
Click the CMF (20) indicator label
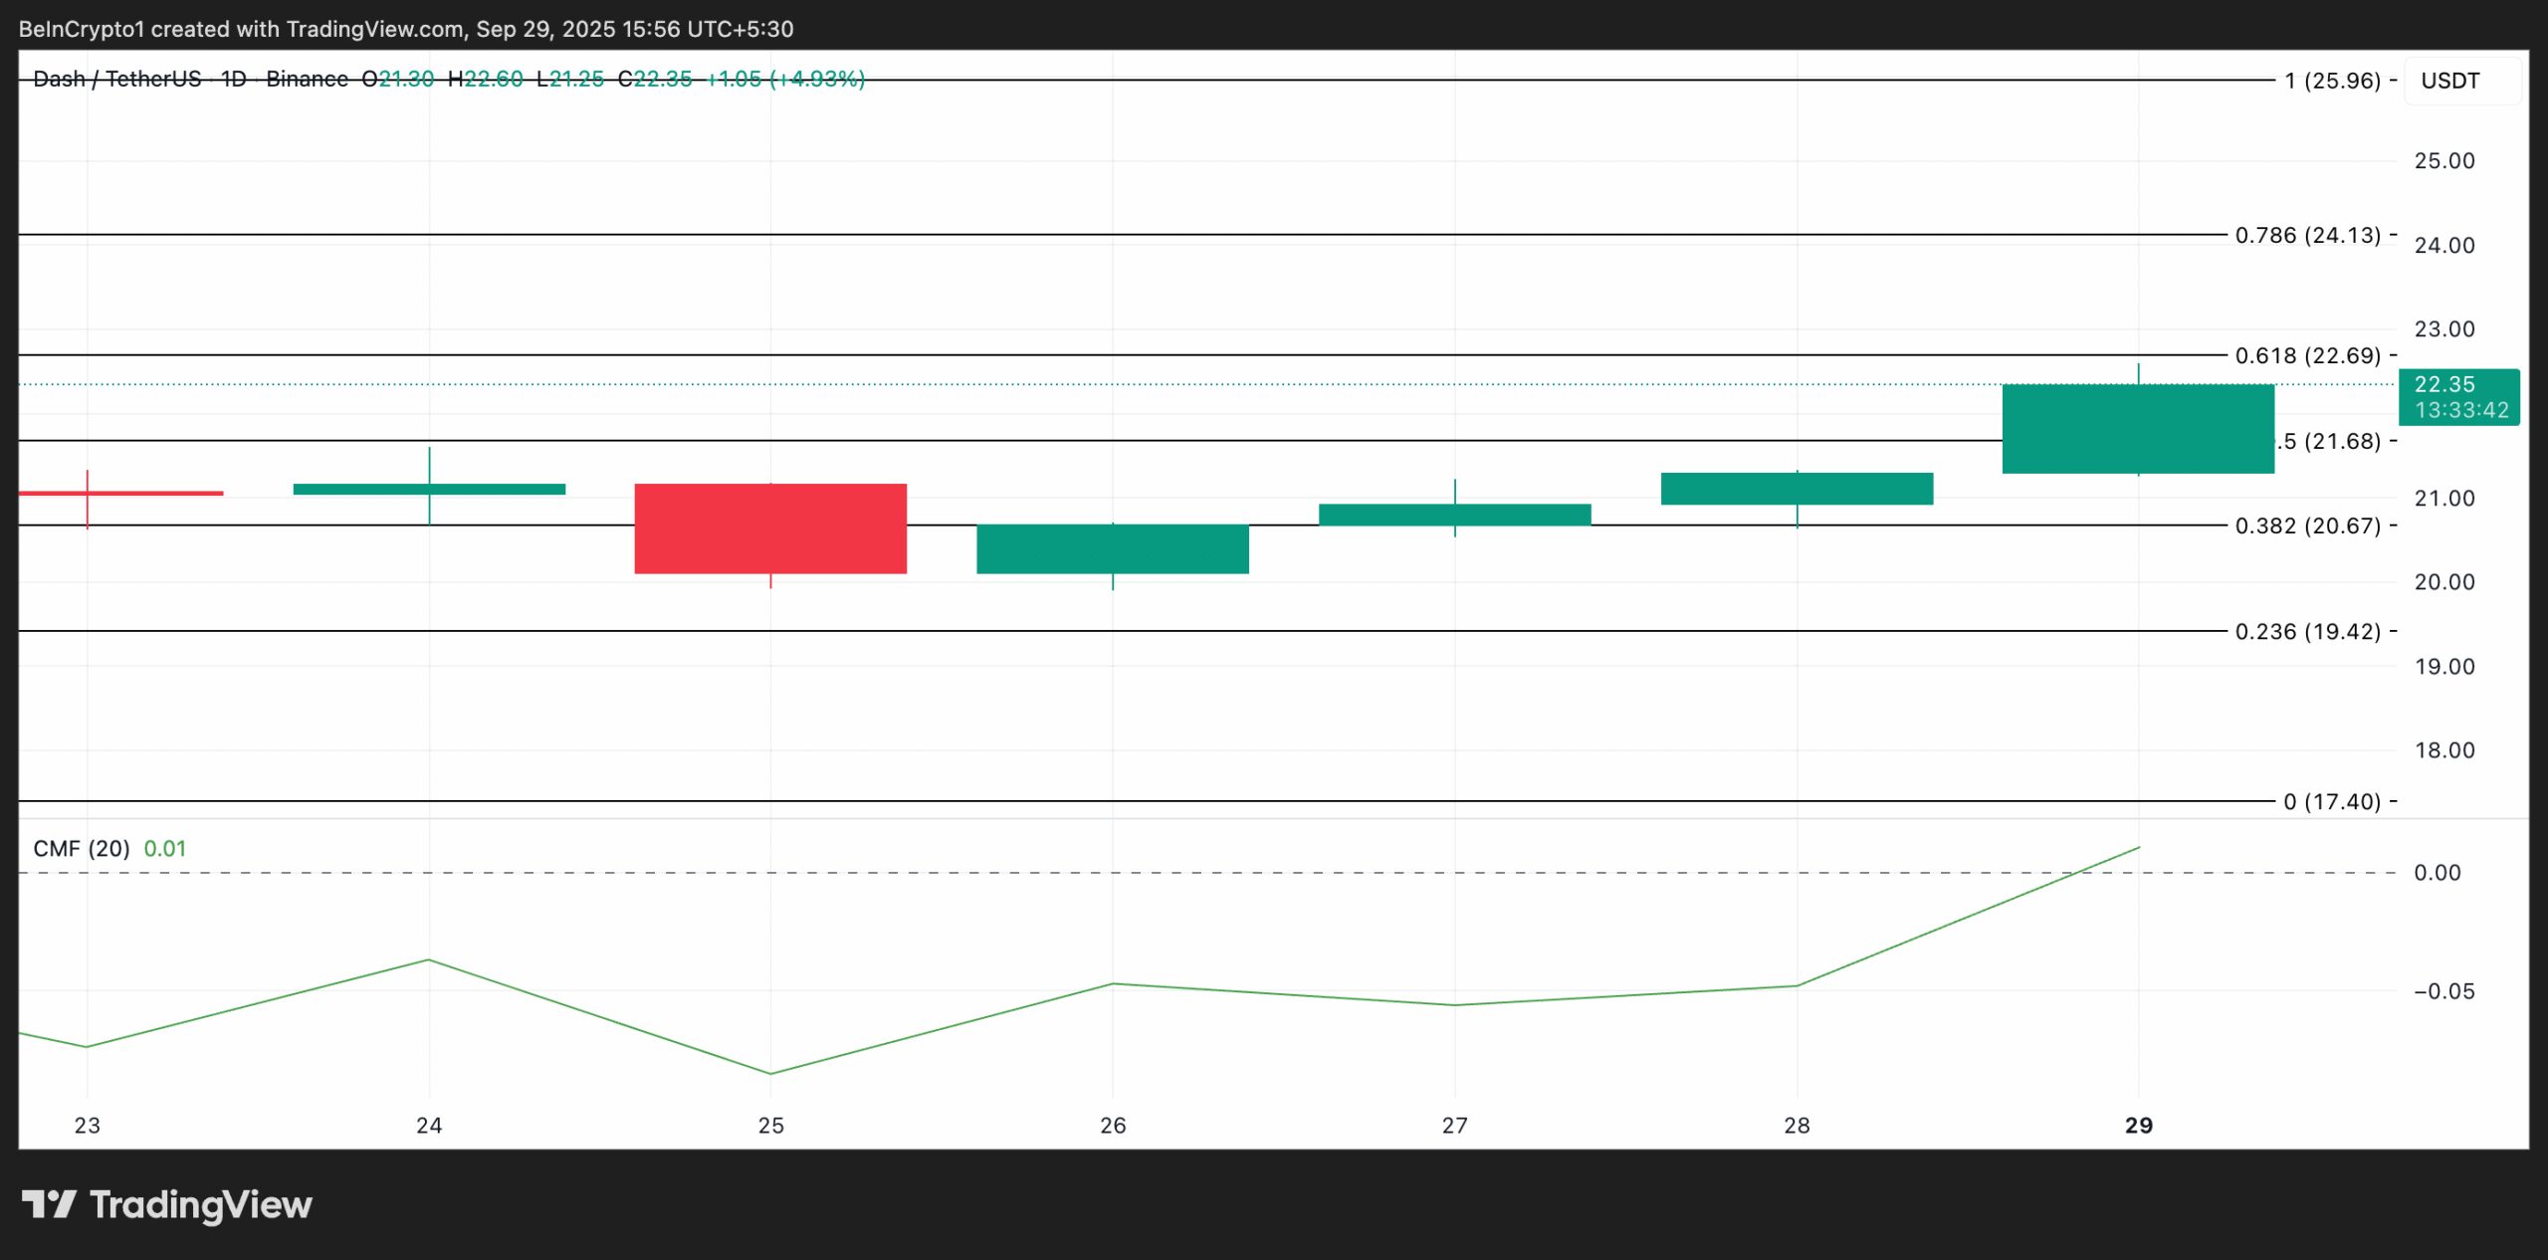(x=82, y=849)
